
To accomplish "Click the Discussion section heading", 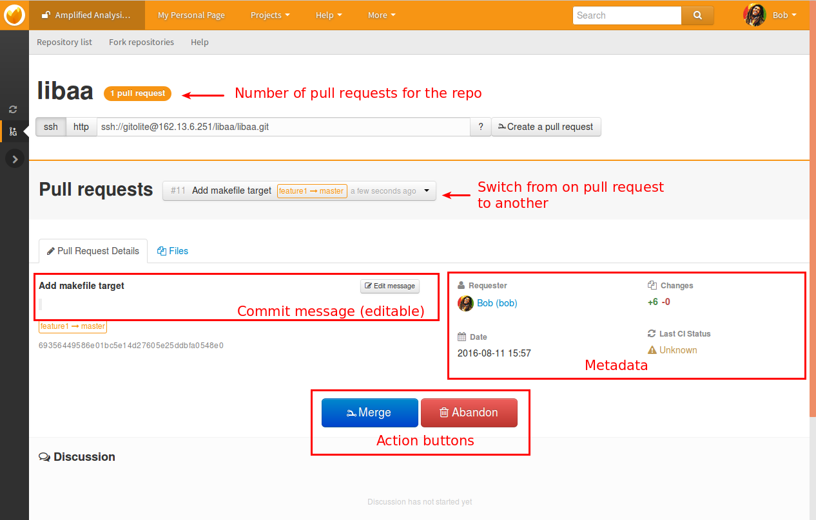I will [77, 457].
